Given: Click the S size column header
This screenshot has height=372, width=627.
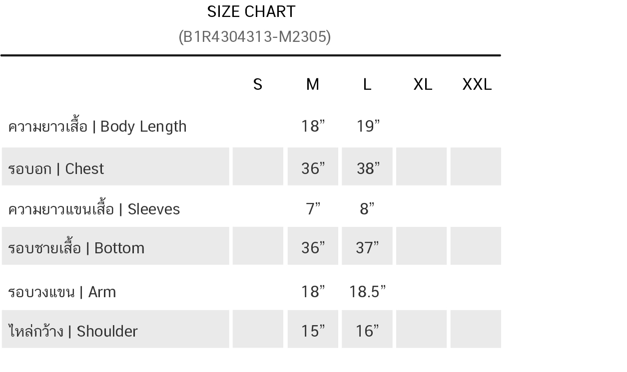Looking at the screenshot, I should pos(258,84).
